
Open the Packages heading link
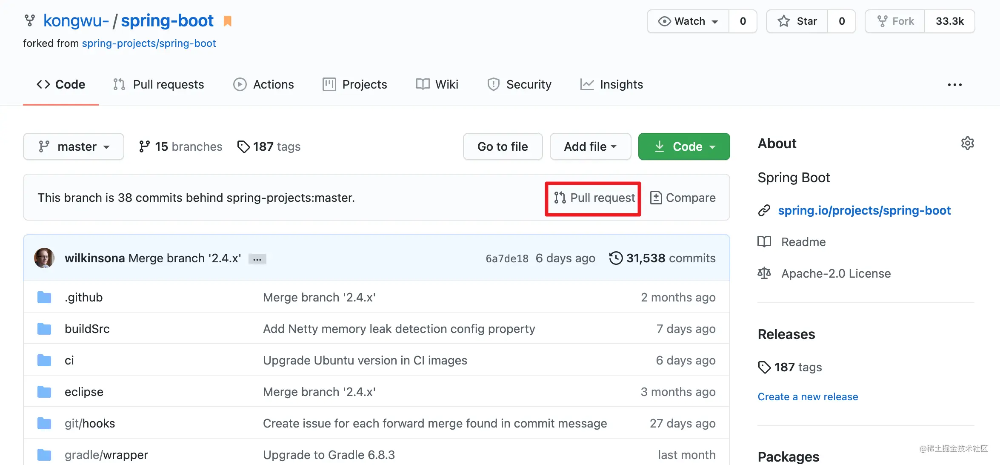[x=789, y=456]
